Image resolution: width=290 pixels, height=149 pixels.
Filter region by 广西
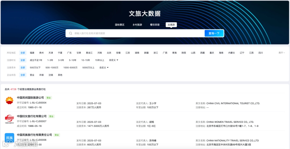point(165,53)
